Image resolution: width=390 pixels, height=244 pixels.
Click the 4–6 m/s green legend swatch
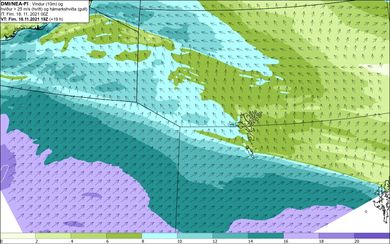(x=89, y=235)
